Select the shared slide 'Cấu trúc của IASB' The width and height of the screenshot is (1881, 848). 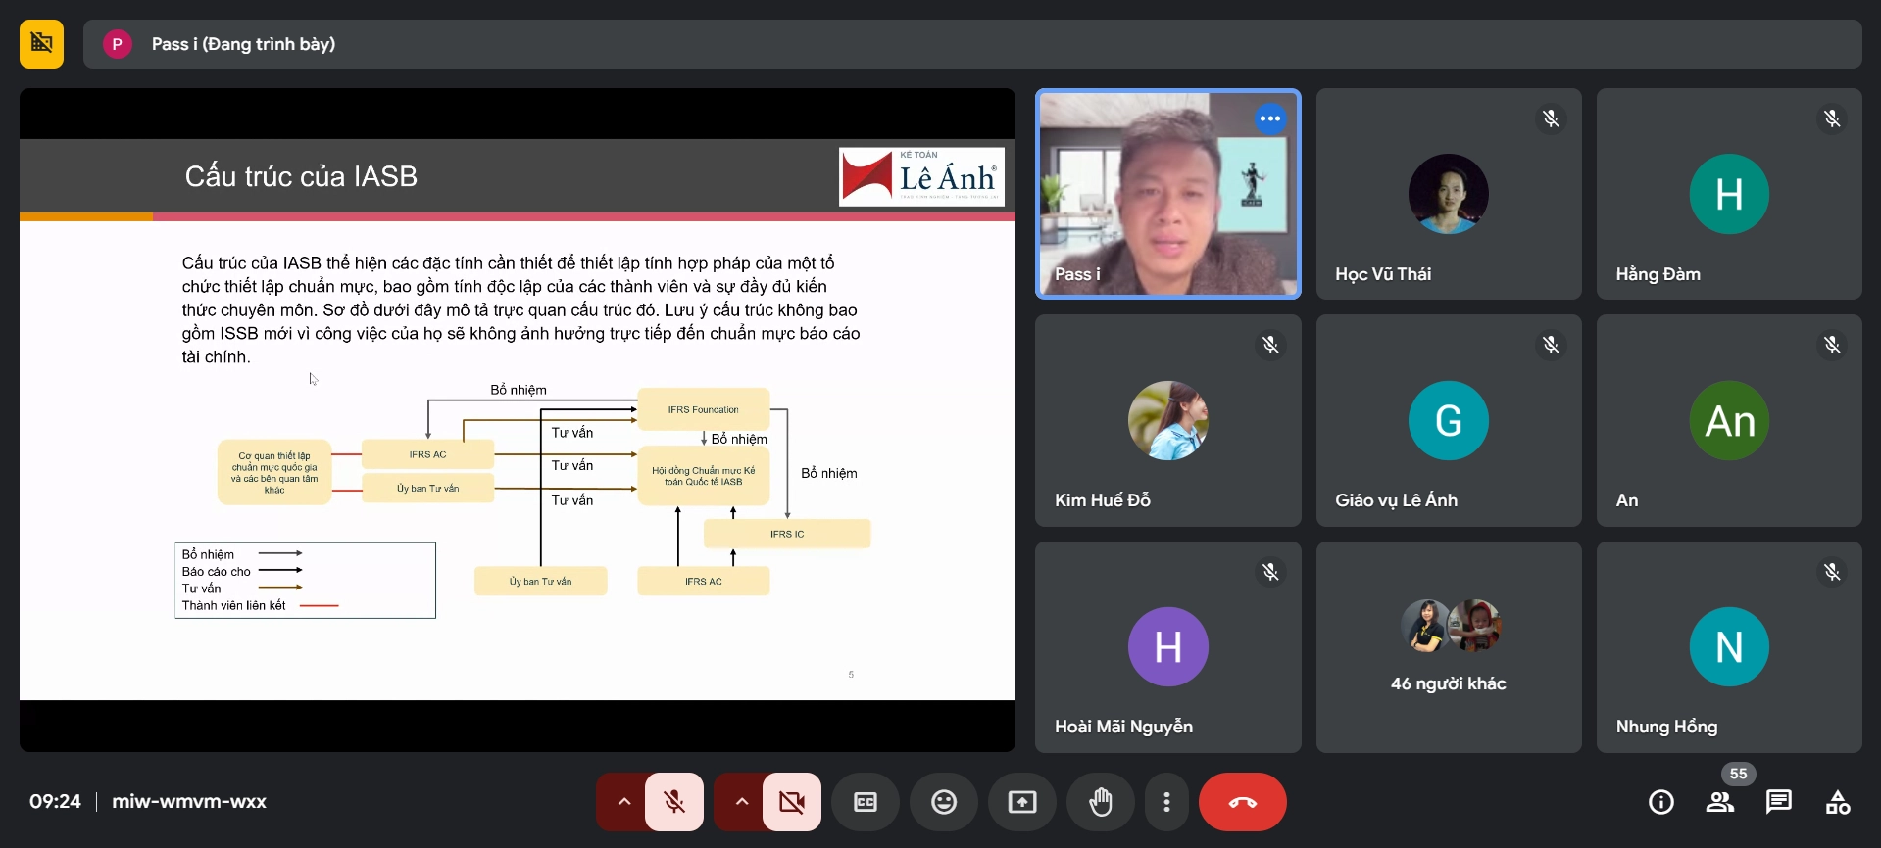(517, 419)
